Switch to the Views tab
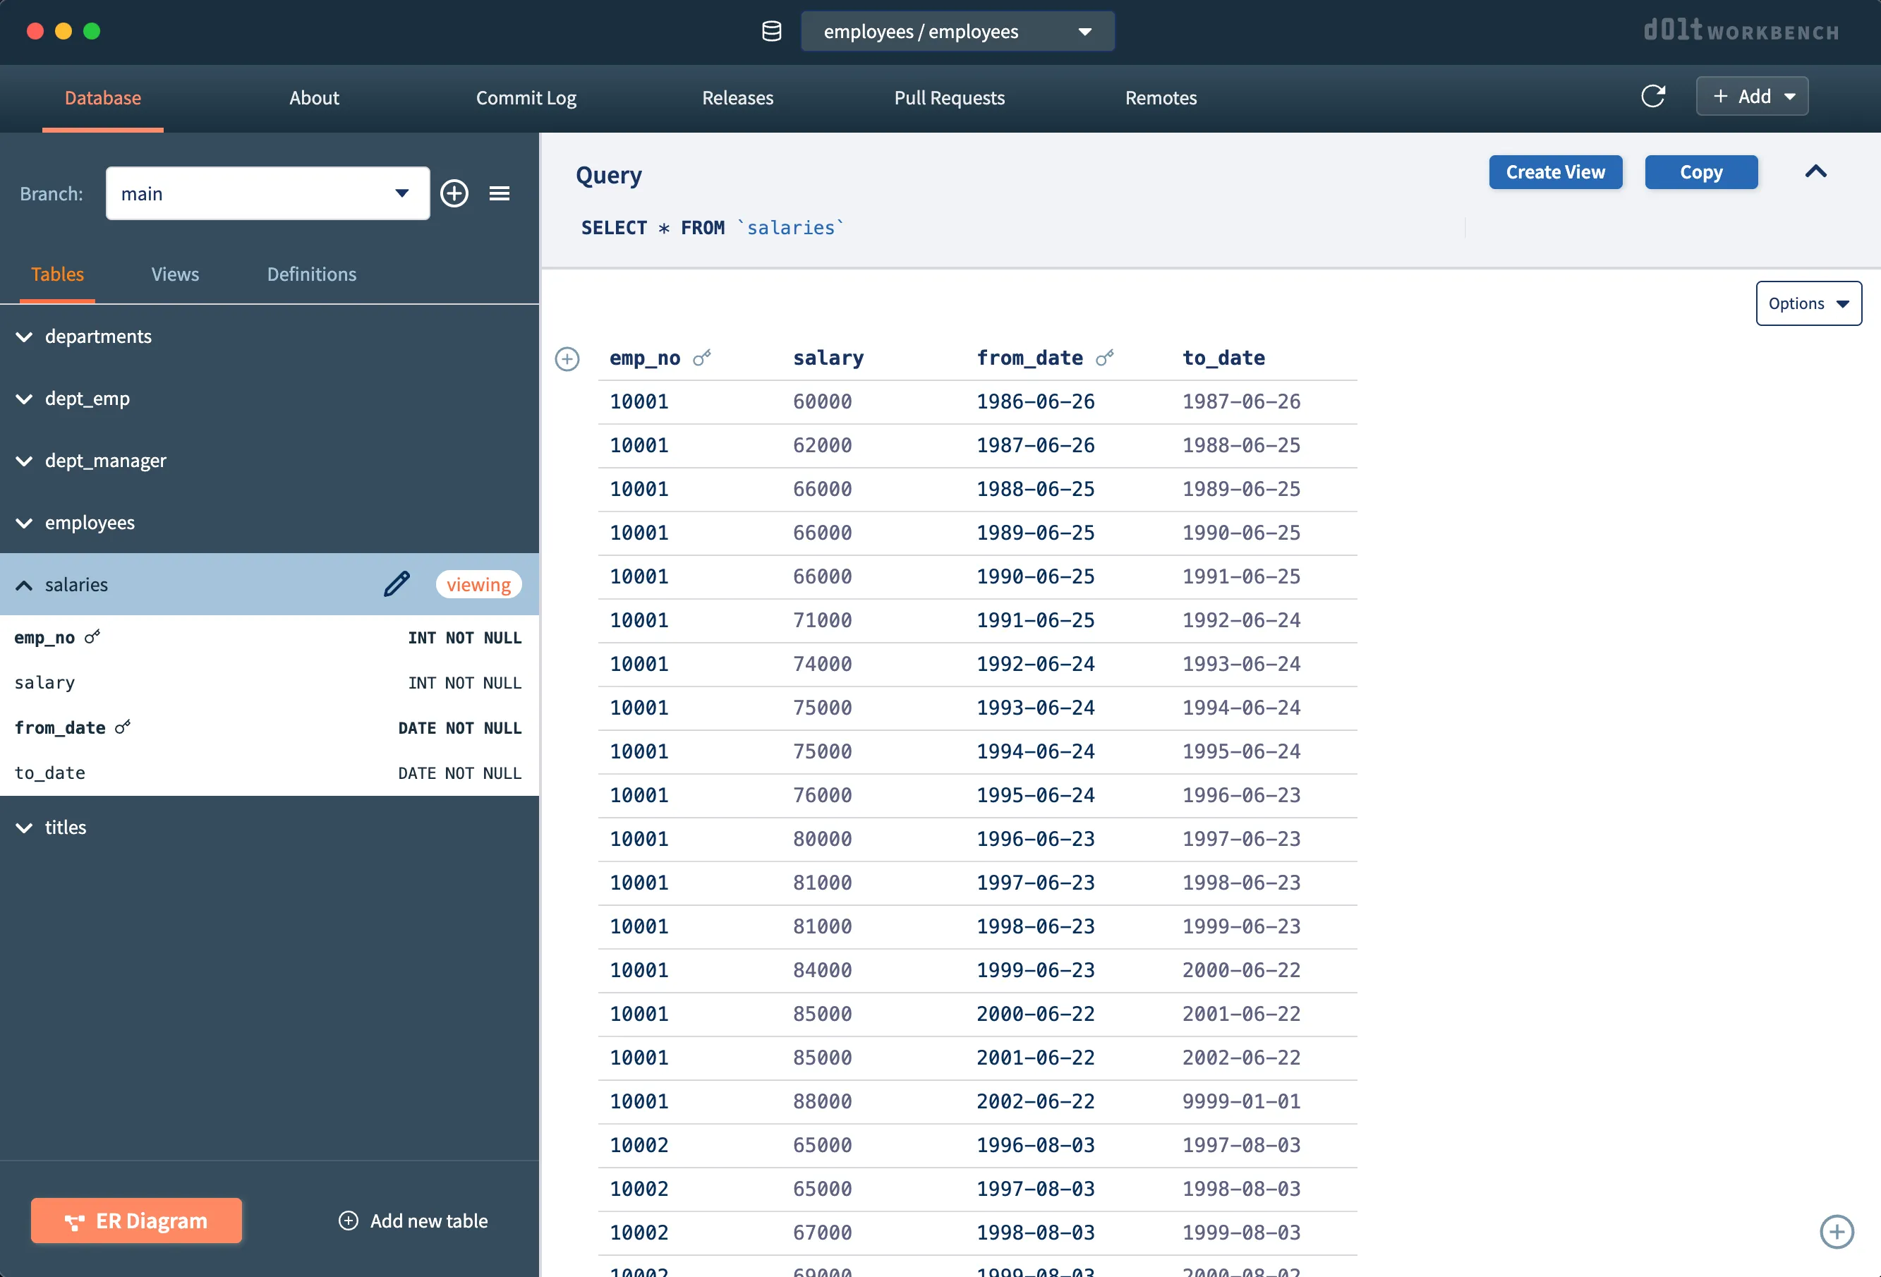The width and height of the screenshot is (1881, 1277). coord(175,274)
